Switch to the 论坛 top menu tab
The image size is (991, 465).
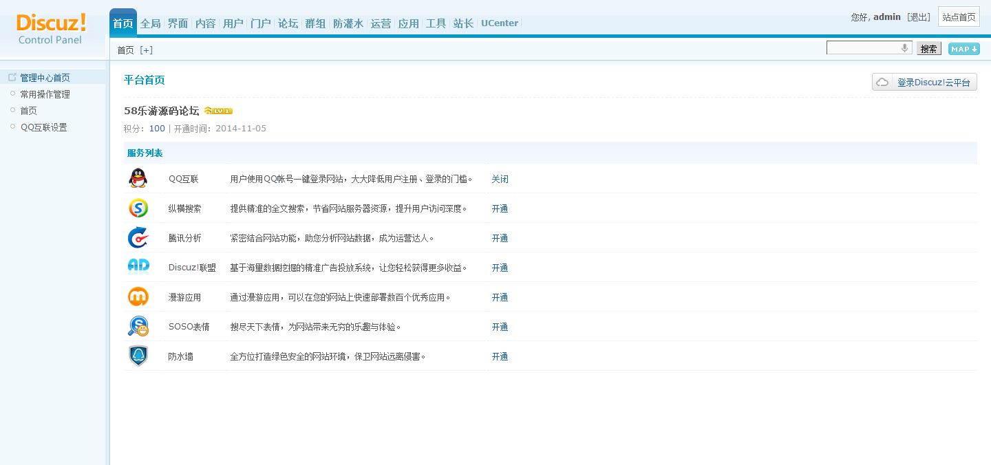pyautogui.click(x=288, y=23)
